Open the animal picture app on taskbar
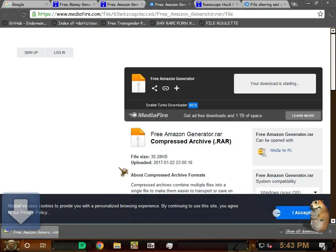336x252 pixels. [x=134, y=245]
